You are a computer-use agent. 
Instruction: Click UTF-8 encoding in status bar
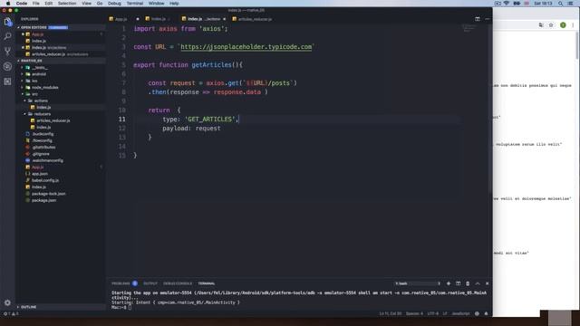433,313
